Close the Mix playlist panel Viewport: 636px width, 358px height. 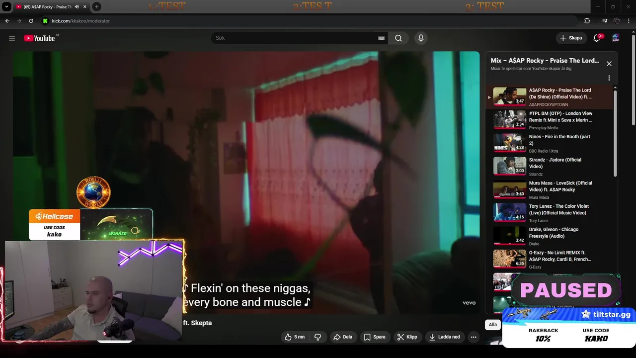pos(609,64)
